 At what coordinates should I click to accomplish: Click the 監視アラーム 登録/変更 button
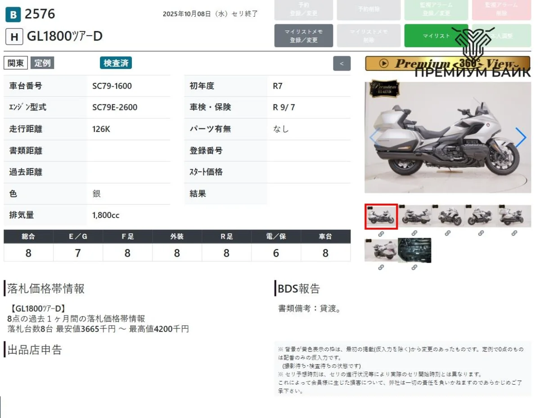click(436, 9)
